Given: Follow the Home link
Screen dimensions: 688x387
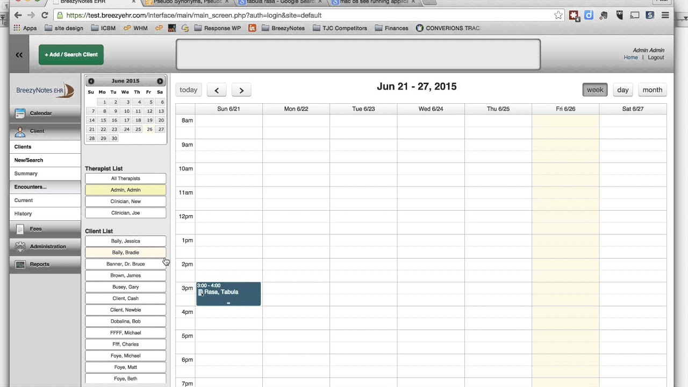Looking at the screenshot, I should point(630,58).
